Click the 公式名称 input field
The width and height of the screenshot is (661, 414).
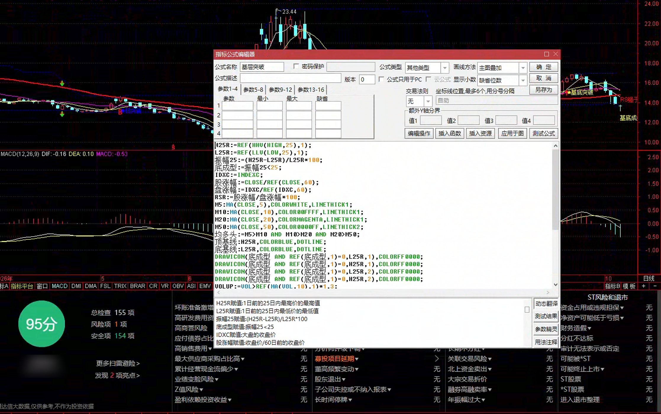262,67
